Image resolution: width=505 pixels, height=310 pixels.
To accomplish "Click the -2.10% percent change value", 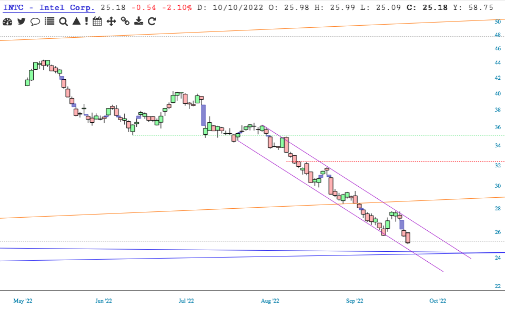I will point(177,7).
